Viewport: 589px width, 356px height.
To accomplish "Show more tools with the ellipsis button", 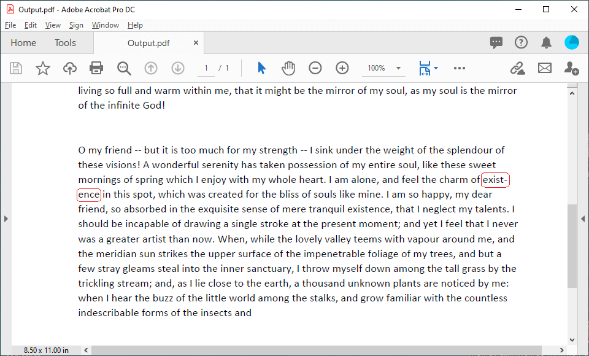I will click(460, 68).
